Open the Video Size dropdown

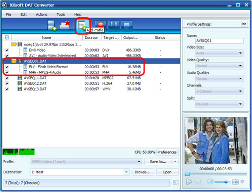[219, 53]
